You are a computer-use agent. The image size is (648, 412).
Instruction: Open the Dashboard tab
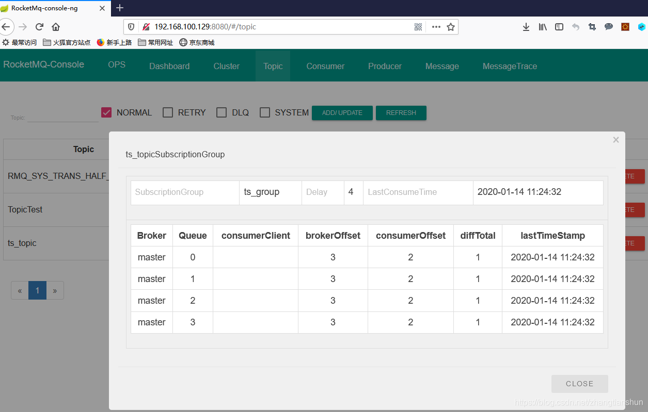click(169, 65)
